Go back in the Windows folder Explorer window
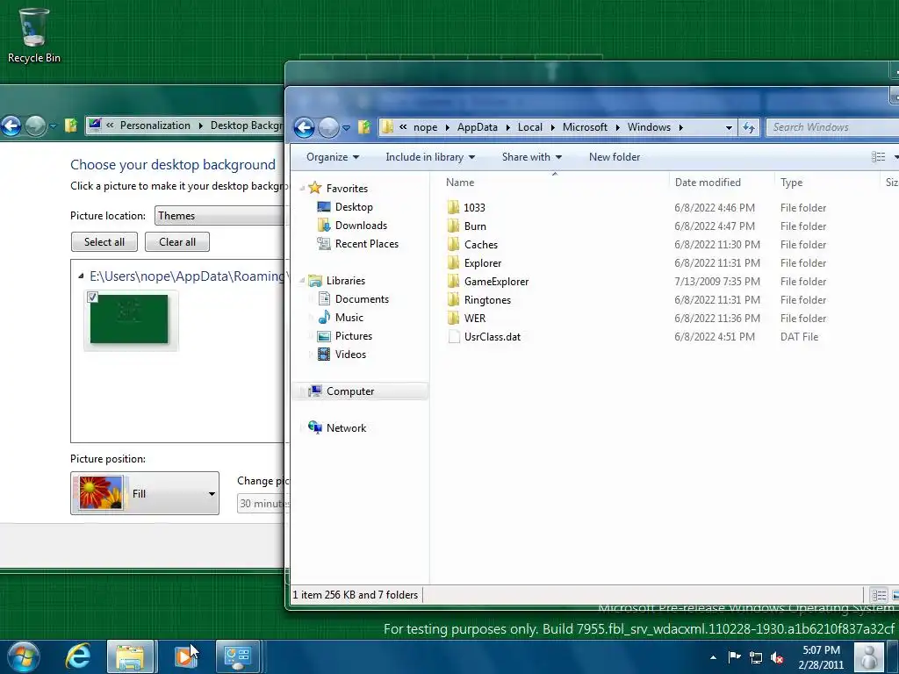Image resolution: width=899 pixels, height=674 pixels. pyautogui.click(x=305, y=127)
